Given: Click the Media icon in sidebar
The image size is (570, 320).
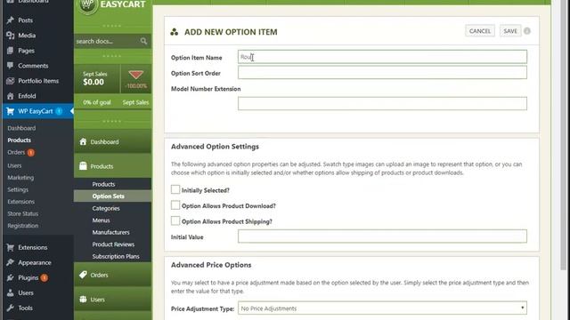Looking at the screenshot, I should [10, 36].
